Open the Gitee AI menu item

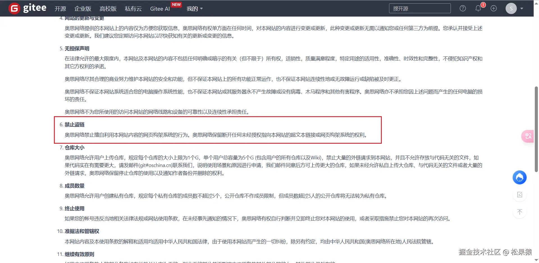tap(160, 9)
